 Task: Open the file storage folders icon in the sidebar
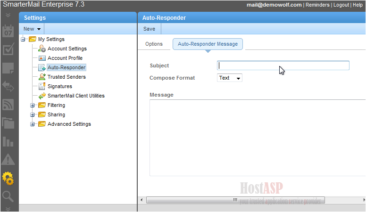click(x=8, y=123)
